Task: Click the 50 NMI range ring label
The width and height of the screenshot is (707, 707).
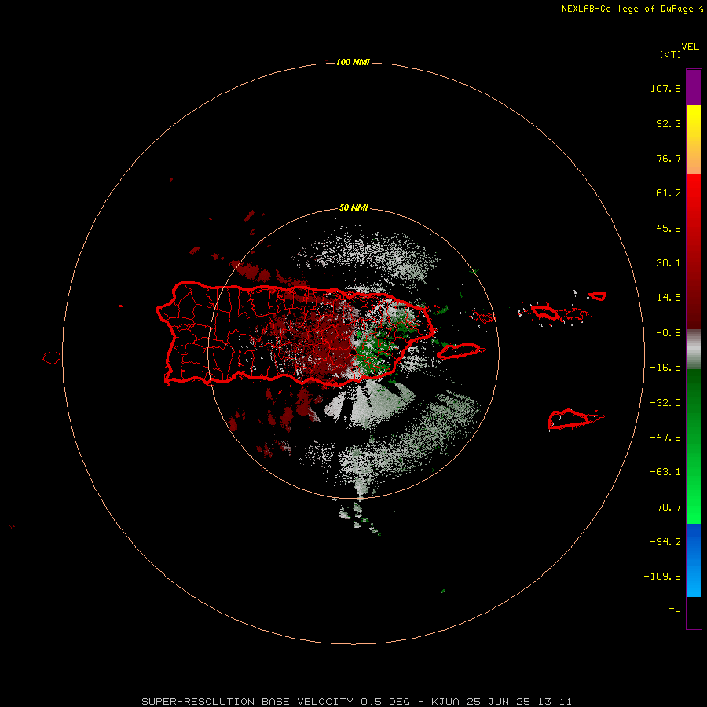Action: (x=353, y=208)
